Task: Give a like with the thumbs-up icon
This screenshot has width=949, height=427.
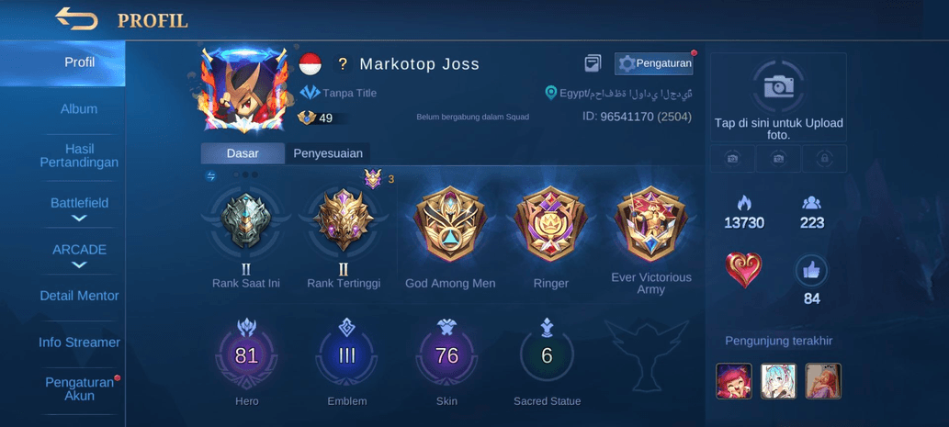Action: point(811,271)
